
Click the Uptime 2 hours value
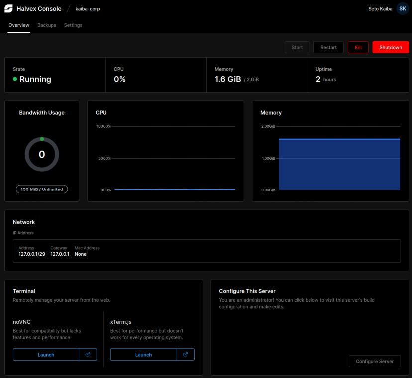click(326, 79)
